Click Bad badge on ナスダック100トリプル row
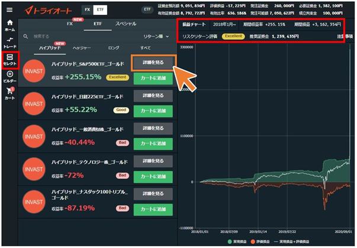Image resolution: width=357 pixels, height=248 pixels. (x=123, y=208)
